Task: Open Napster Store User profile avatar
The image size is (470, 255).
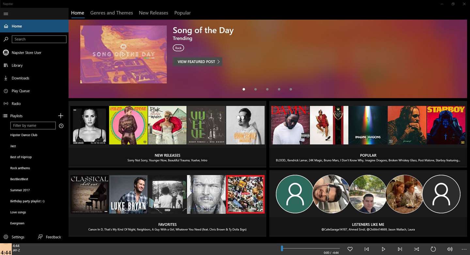Action: (6, 53)
